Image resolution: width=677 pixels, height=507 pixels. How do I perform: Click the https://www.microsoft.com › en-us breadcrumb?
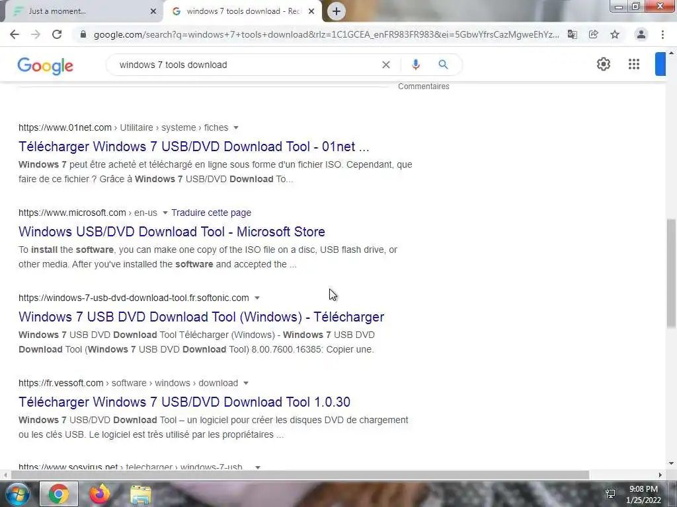coord(88,213)
